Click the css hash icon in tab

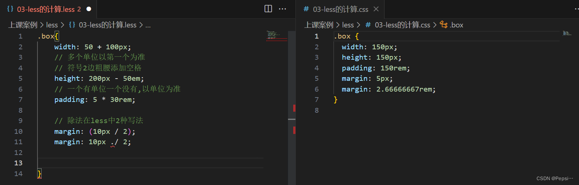pos(306,9)
